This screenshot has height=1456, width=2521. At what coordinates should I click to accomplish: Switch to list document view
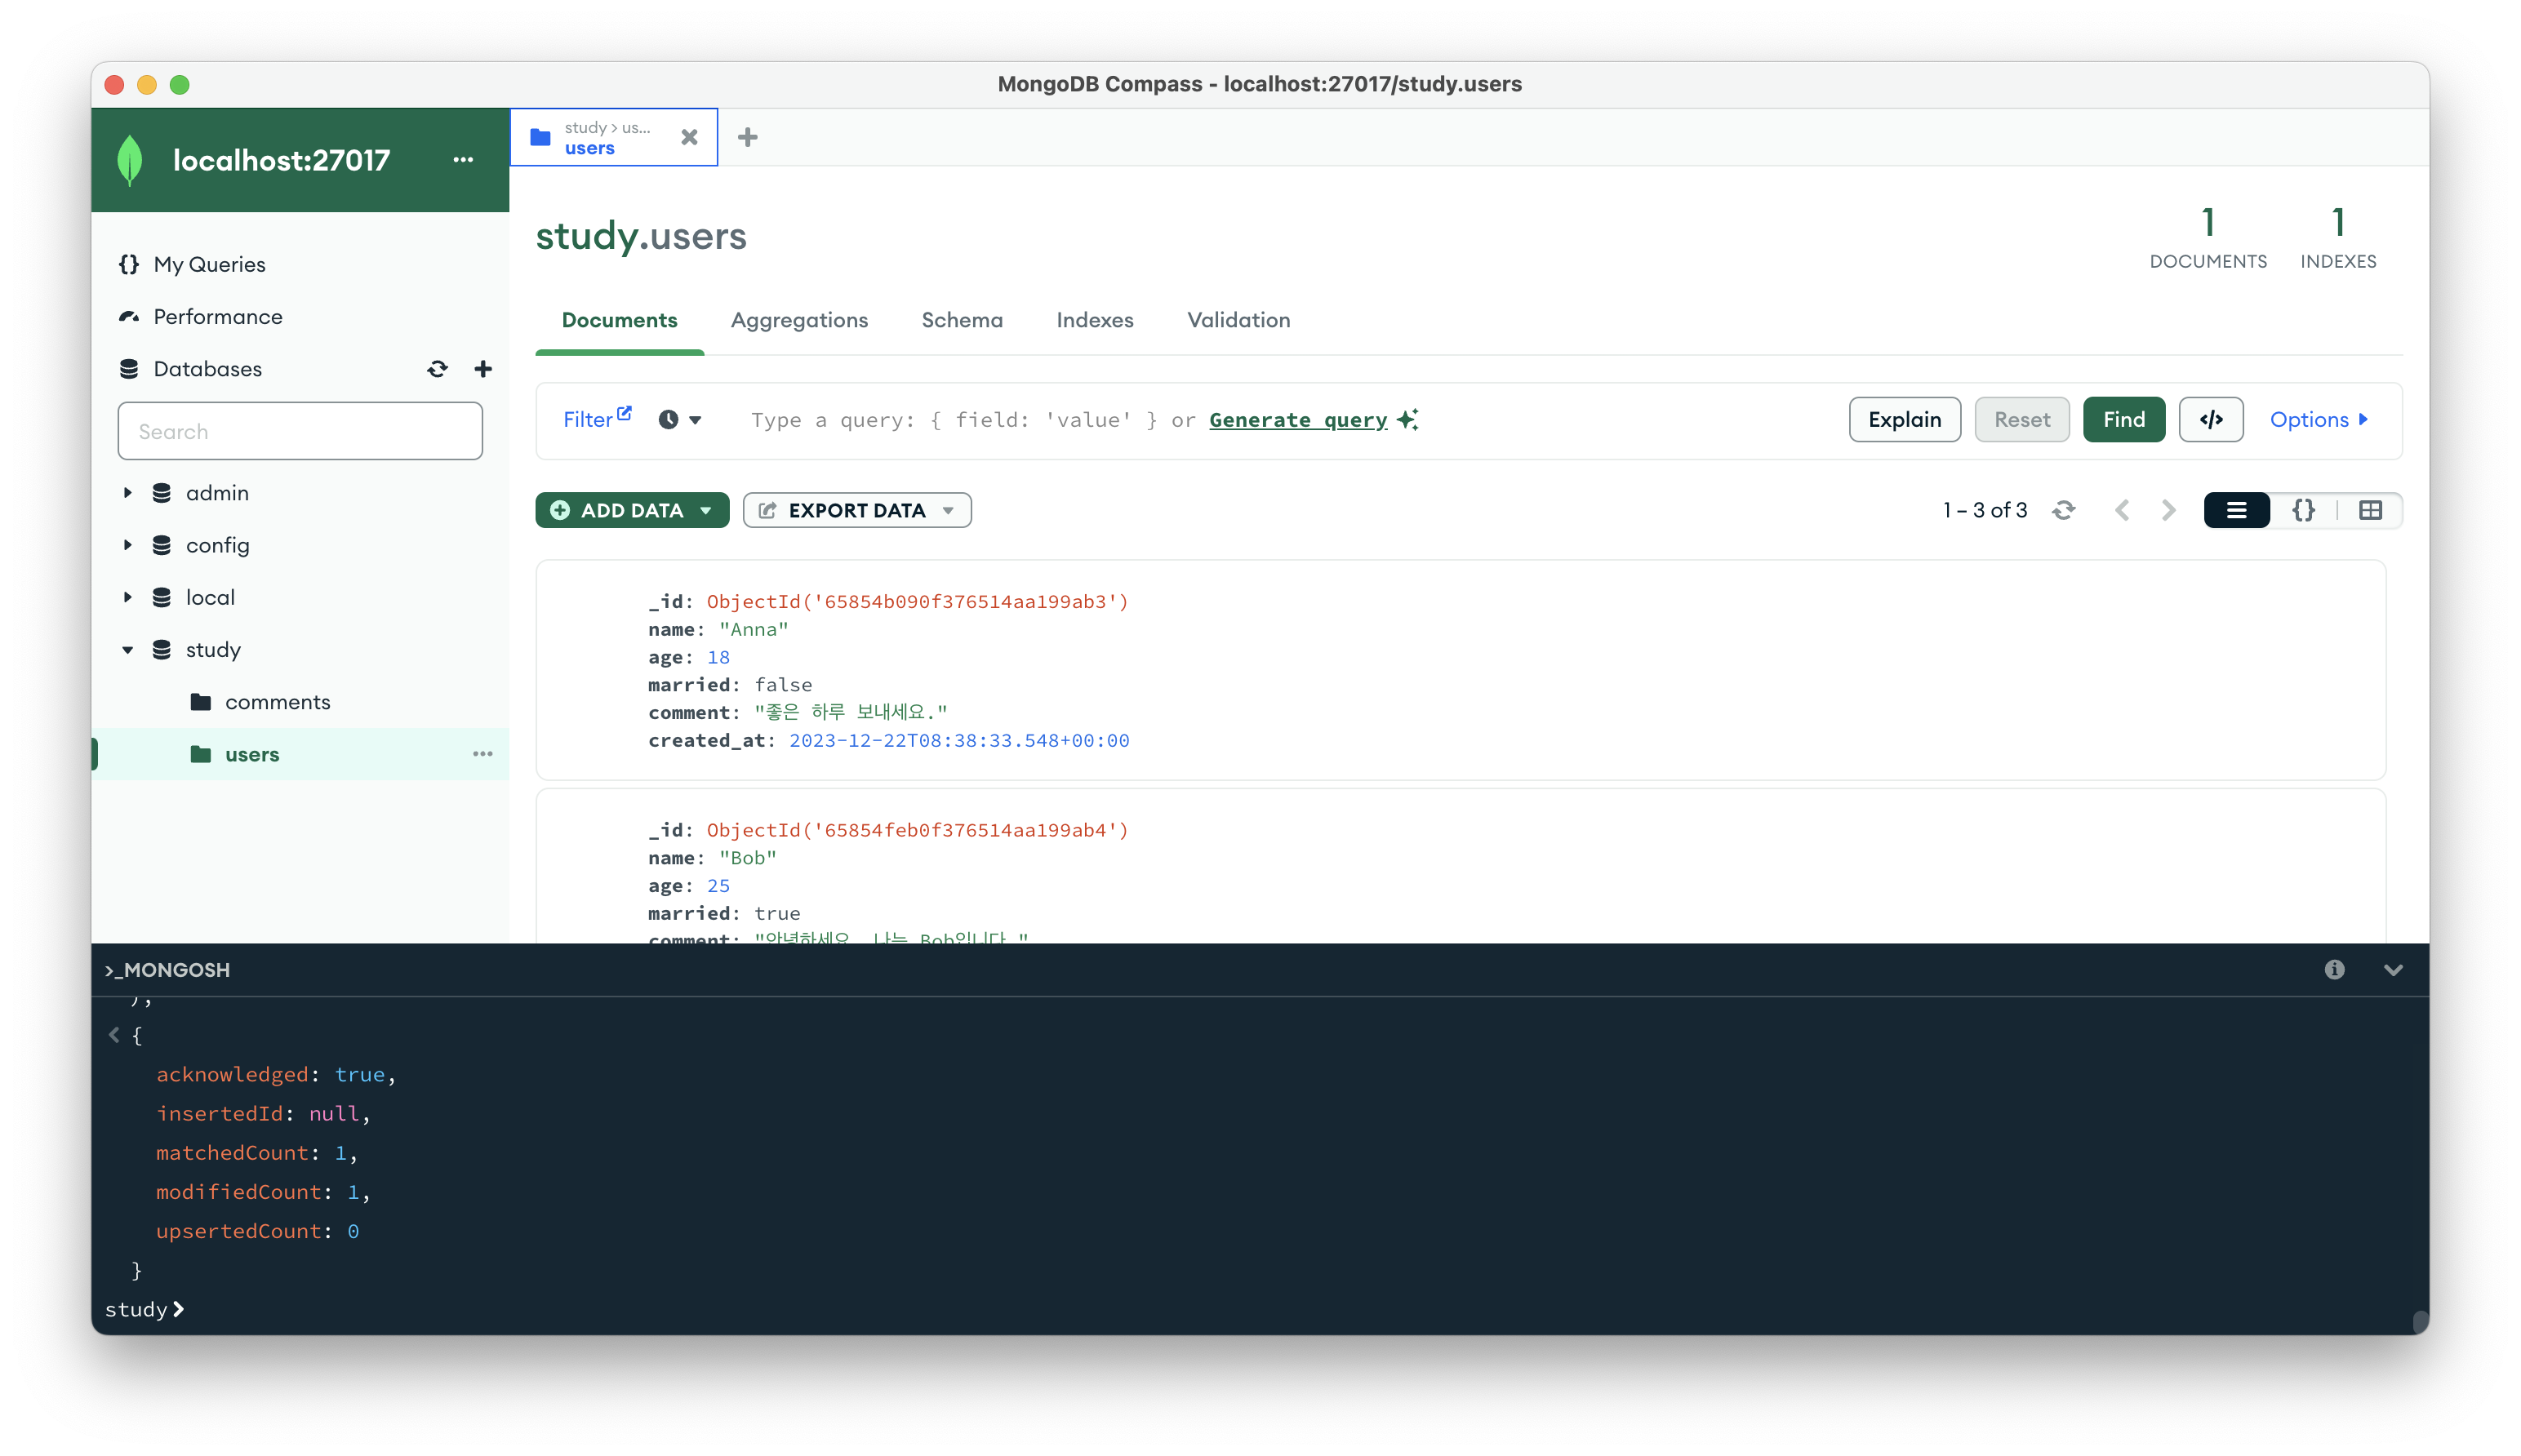click(x=2236, y=511)
